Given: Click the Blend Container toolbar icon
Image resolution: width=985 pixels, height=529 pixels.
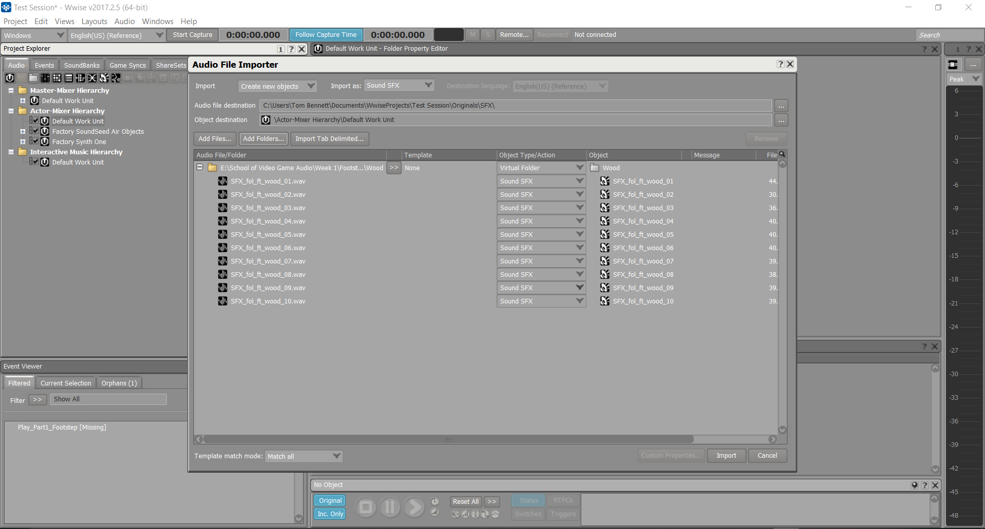Looking at the screenshot, I should 92,78.
